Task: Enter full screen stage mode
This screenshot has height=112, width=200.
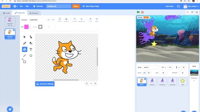Action: [197, 12]
